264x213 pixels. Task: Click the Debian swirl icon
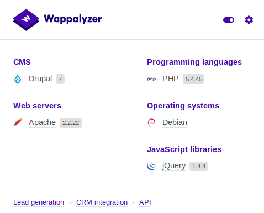point(151,123)
